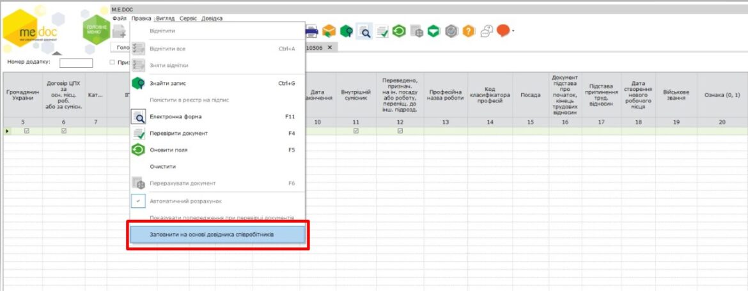Close the 10506 document tab
This screenshot has height=291, width=748.
330,48
